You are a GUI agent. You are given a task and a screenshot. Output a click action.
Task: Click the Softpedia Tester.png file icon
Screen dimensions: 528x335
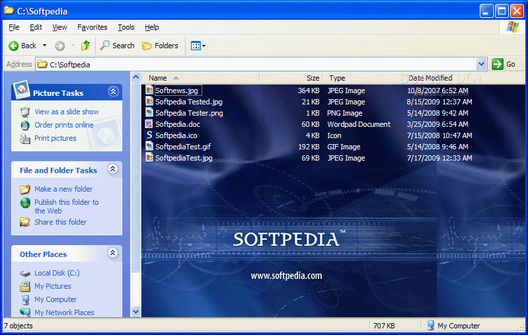point(149,113)
